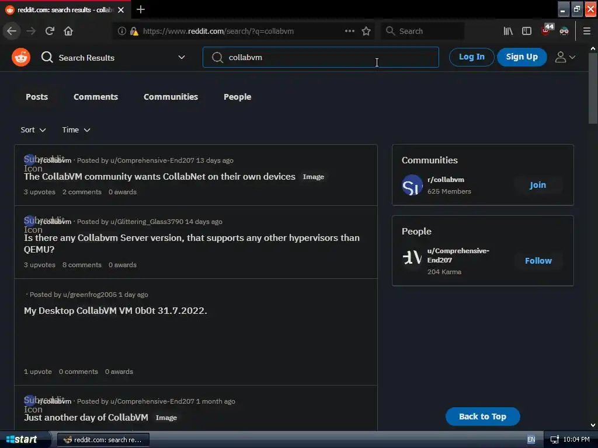The image size is (598, 448).
Task: Expand the Search Results navigation dropdown
Action: (182, 58)
